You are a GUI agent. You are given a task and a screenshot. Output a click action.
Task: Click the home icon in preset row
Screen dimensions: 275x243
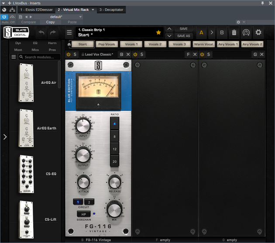[69, 44]
